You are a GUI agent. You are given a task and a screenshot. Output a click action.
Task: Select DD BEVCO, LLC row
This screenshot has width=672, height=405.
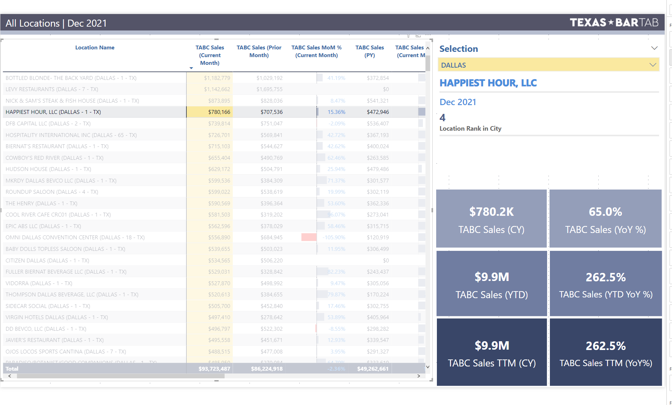click(x=214, y=329)
